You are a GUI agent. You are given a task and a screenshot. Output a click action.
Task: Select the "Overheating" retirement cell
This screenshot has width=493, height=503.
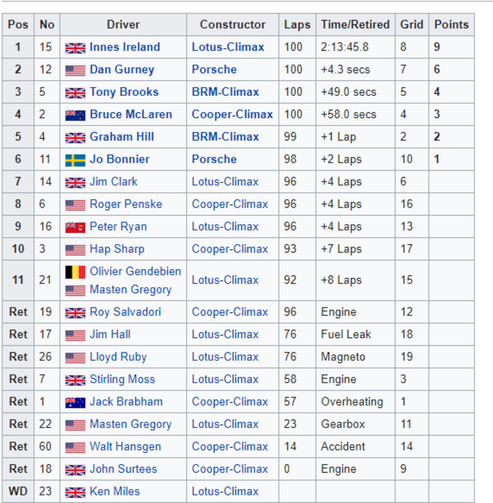pos(356,402)
